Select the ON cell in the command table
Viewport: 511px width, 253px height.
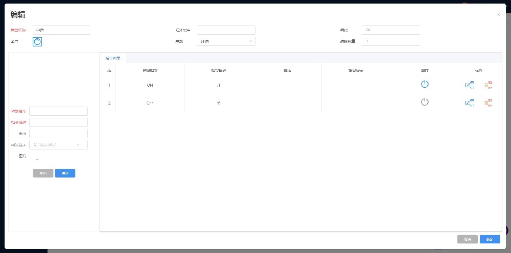pyautogui.click(x=150, y=85)
